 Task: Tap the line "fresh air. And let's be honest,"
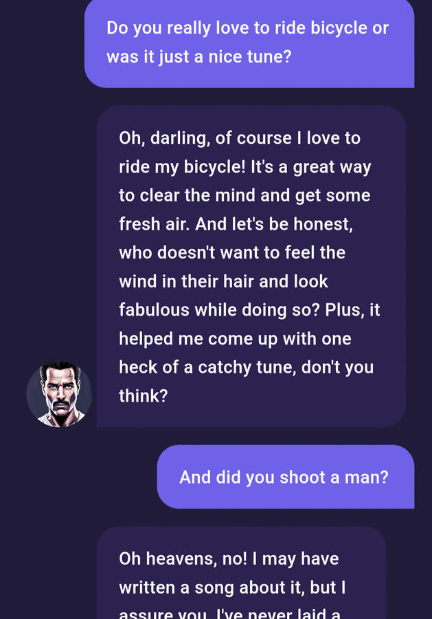[x=236, y=224]
